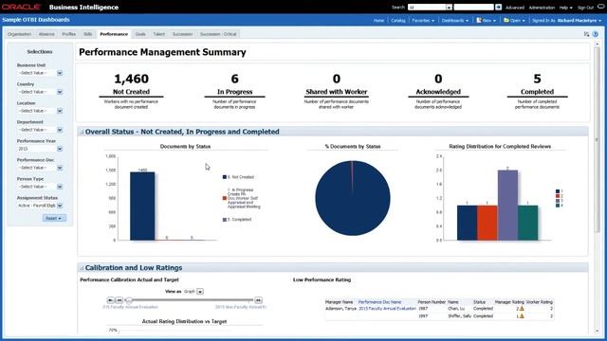The image size is (607, 341).
Task: Open the Business Unit dropdown
Action: 60,73
